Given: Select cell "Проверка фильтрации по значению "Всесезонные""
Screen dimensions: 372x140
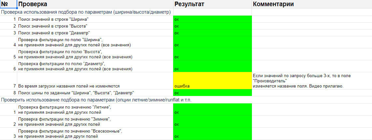Looking at the screenshot, I should tap(95, 134).
